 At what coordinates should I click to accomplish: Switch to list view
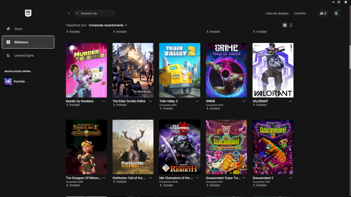[291, 25]
